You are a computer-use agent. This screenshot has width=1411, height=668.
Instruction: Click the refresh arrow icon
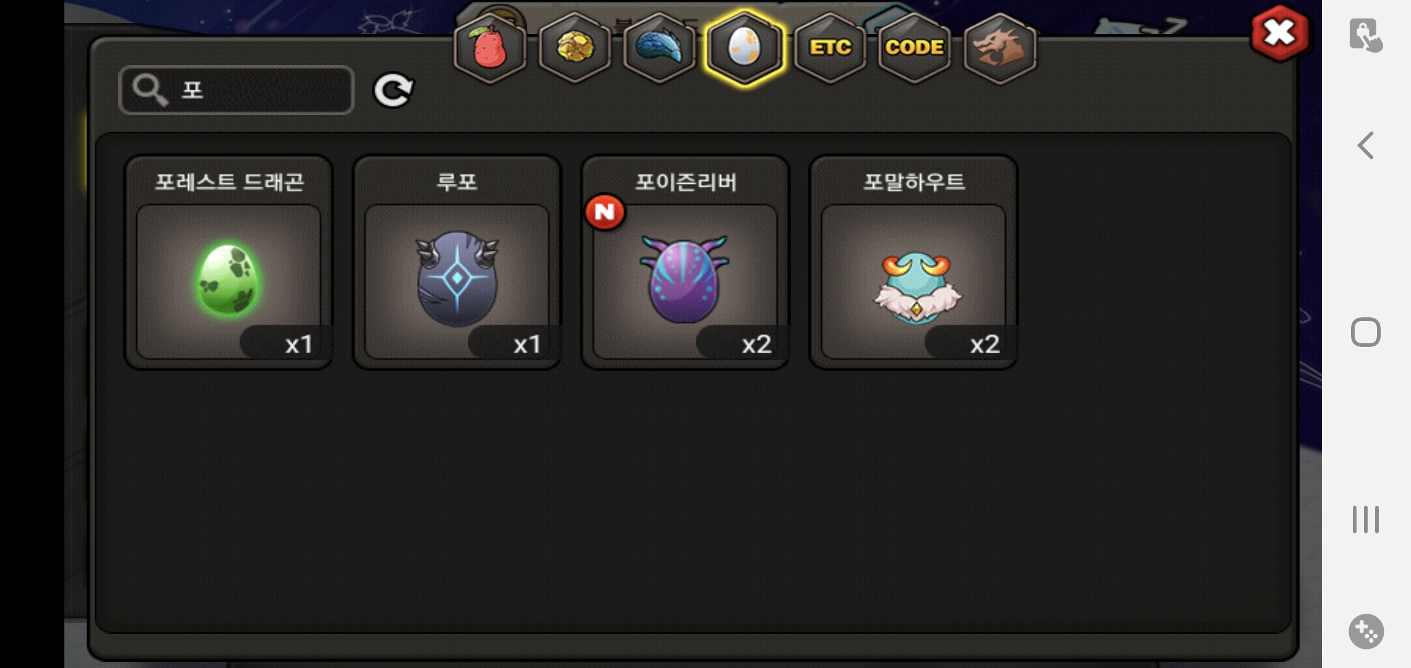[394, 90]
